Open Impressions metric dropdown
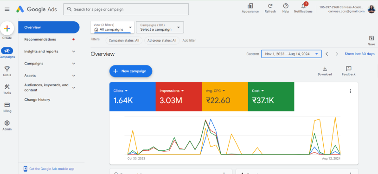The width and height of the screenshot is (378, 174). 172,91
